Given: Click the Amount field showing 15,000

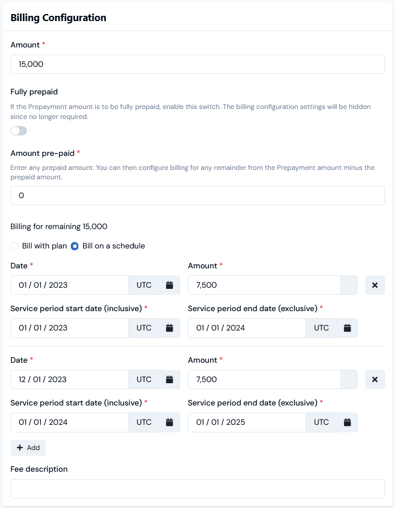Looking at the screenshot, I should click(x=197, y=64).
